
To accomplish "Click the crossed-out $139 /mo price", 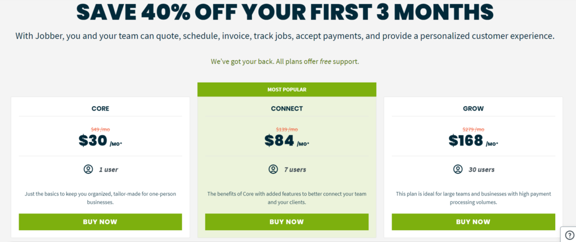I will click(x=287, y=130).
